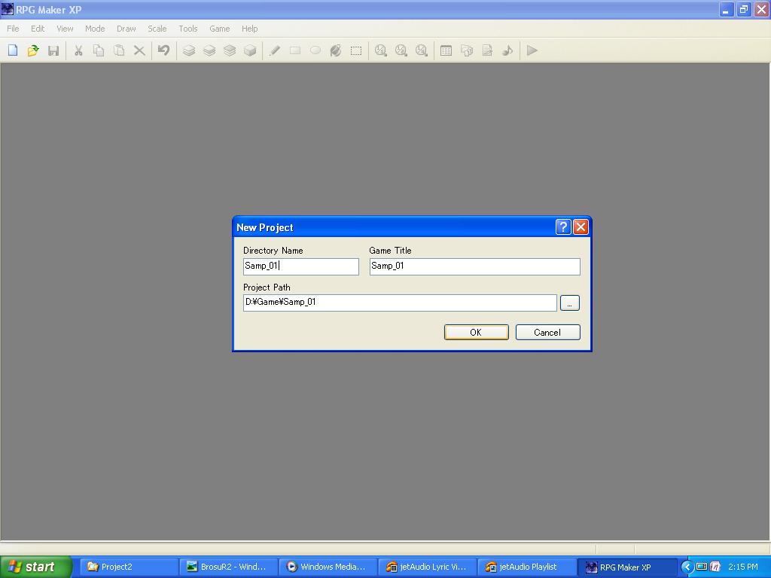Open the Script Editor icon
Viewport: 771px width, 578px height.
(487, 50)
